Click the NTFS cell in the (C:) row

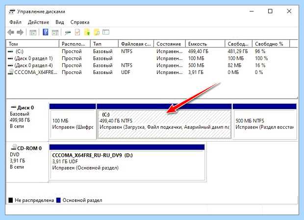(127, 51)
